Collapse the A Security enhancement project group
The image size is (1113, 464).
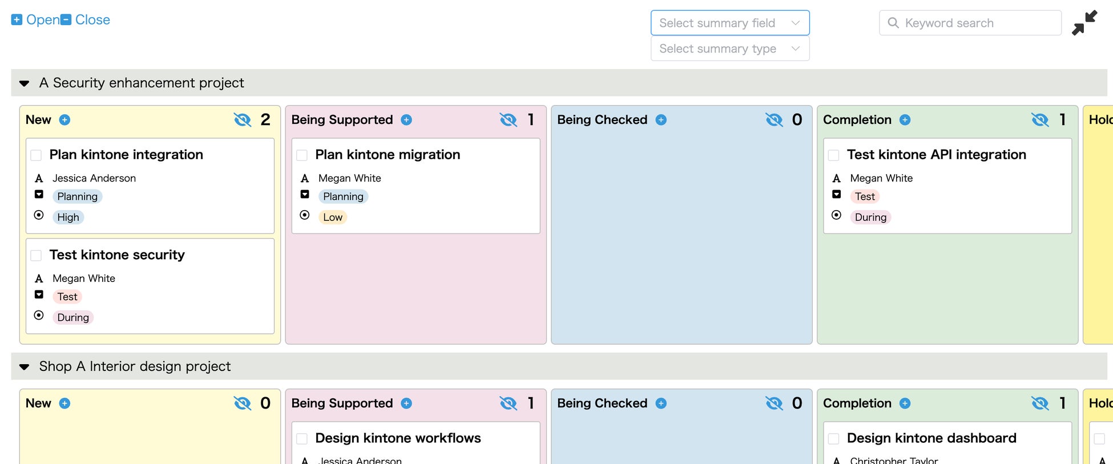[25, 83]
